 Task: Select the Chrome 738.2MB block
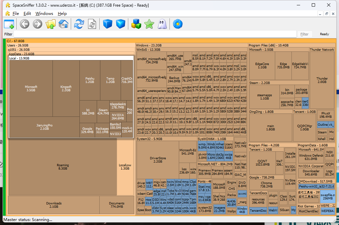click(x=266, y=185)
